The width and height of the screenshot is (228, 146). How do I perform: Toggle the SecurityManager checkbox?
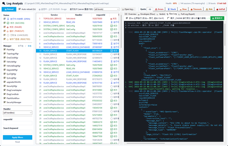pos(5,102)
